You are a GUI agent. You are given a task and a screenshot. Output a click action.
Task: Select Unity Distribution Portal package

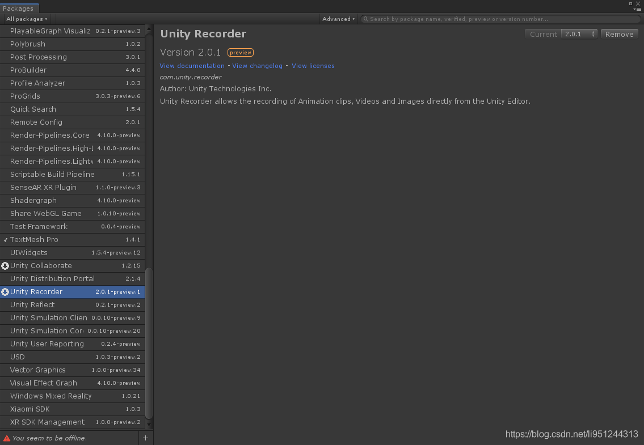point(72,279)
